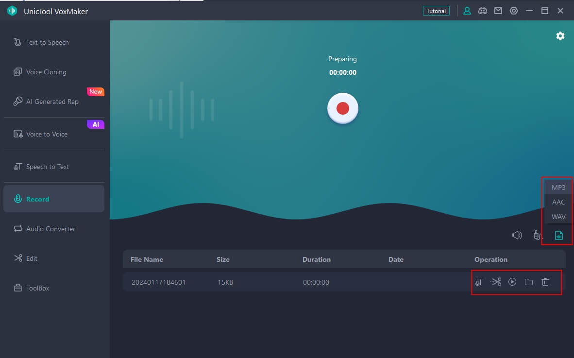This screenshot has height=358, width=574.
Task: Click the File Name column header
Action: [147, 259]
